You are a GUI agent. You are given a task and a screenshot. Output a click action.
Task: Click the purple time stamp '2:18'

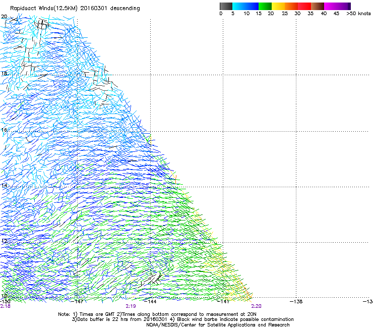click(x=5, y=306)
